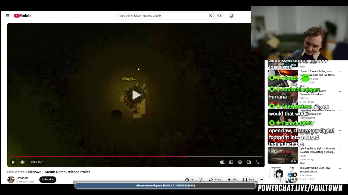Click the Share button
The image size is (348, 195).
click(215, 180)
